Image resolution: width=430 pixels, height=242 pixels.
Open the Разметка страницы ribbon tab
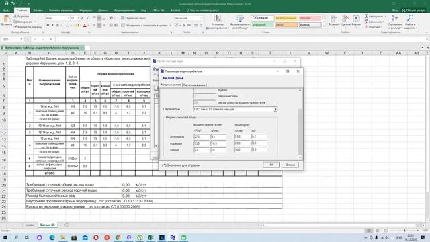click(x=61, y=11)
